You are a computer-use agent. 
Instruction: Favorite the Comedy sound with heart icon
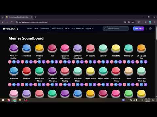coord(99,62)
